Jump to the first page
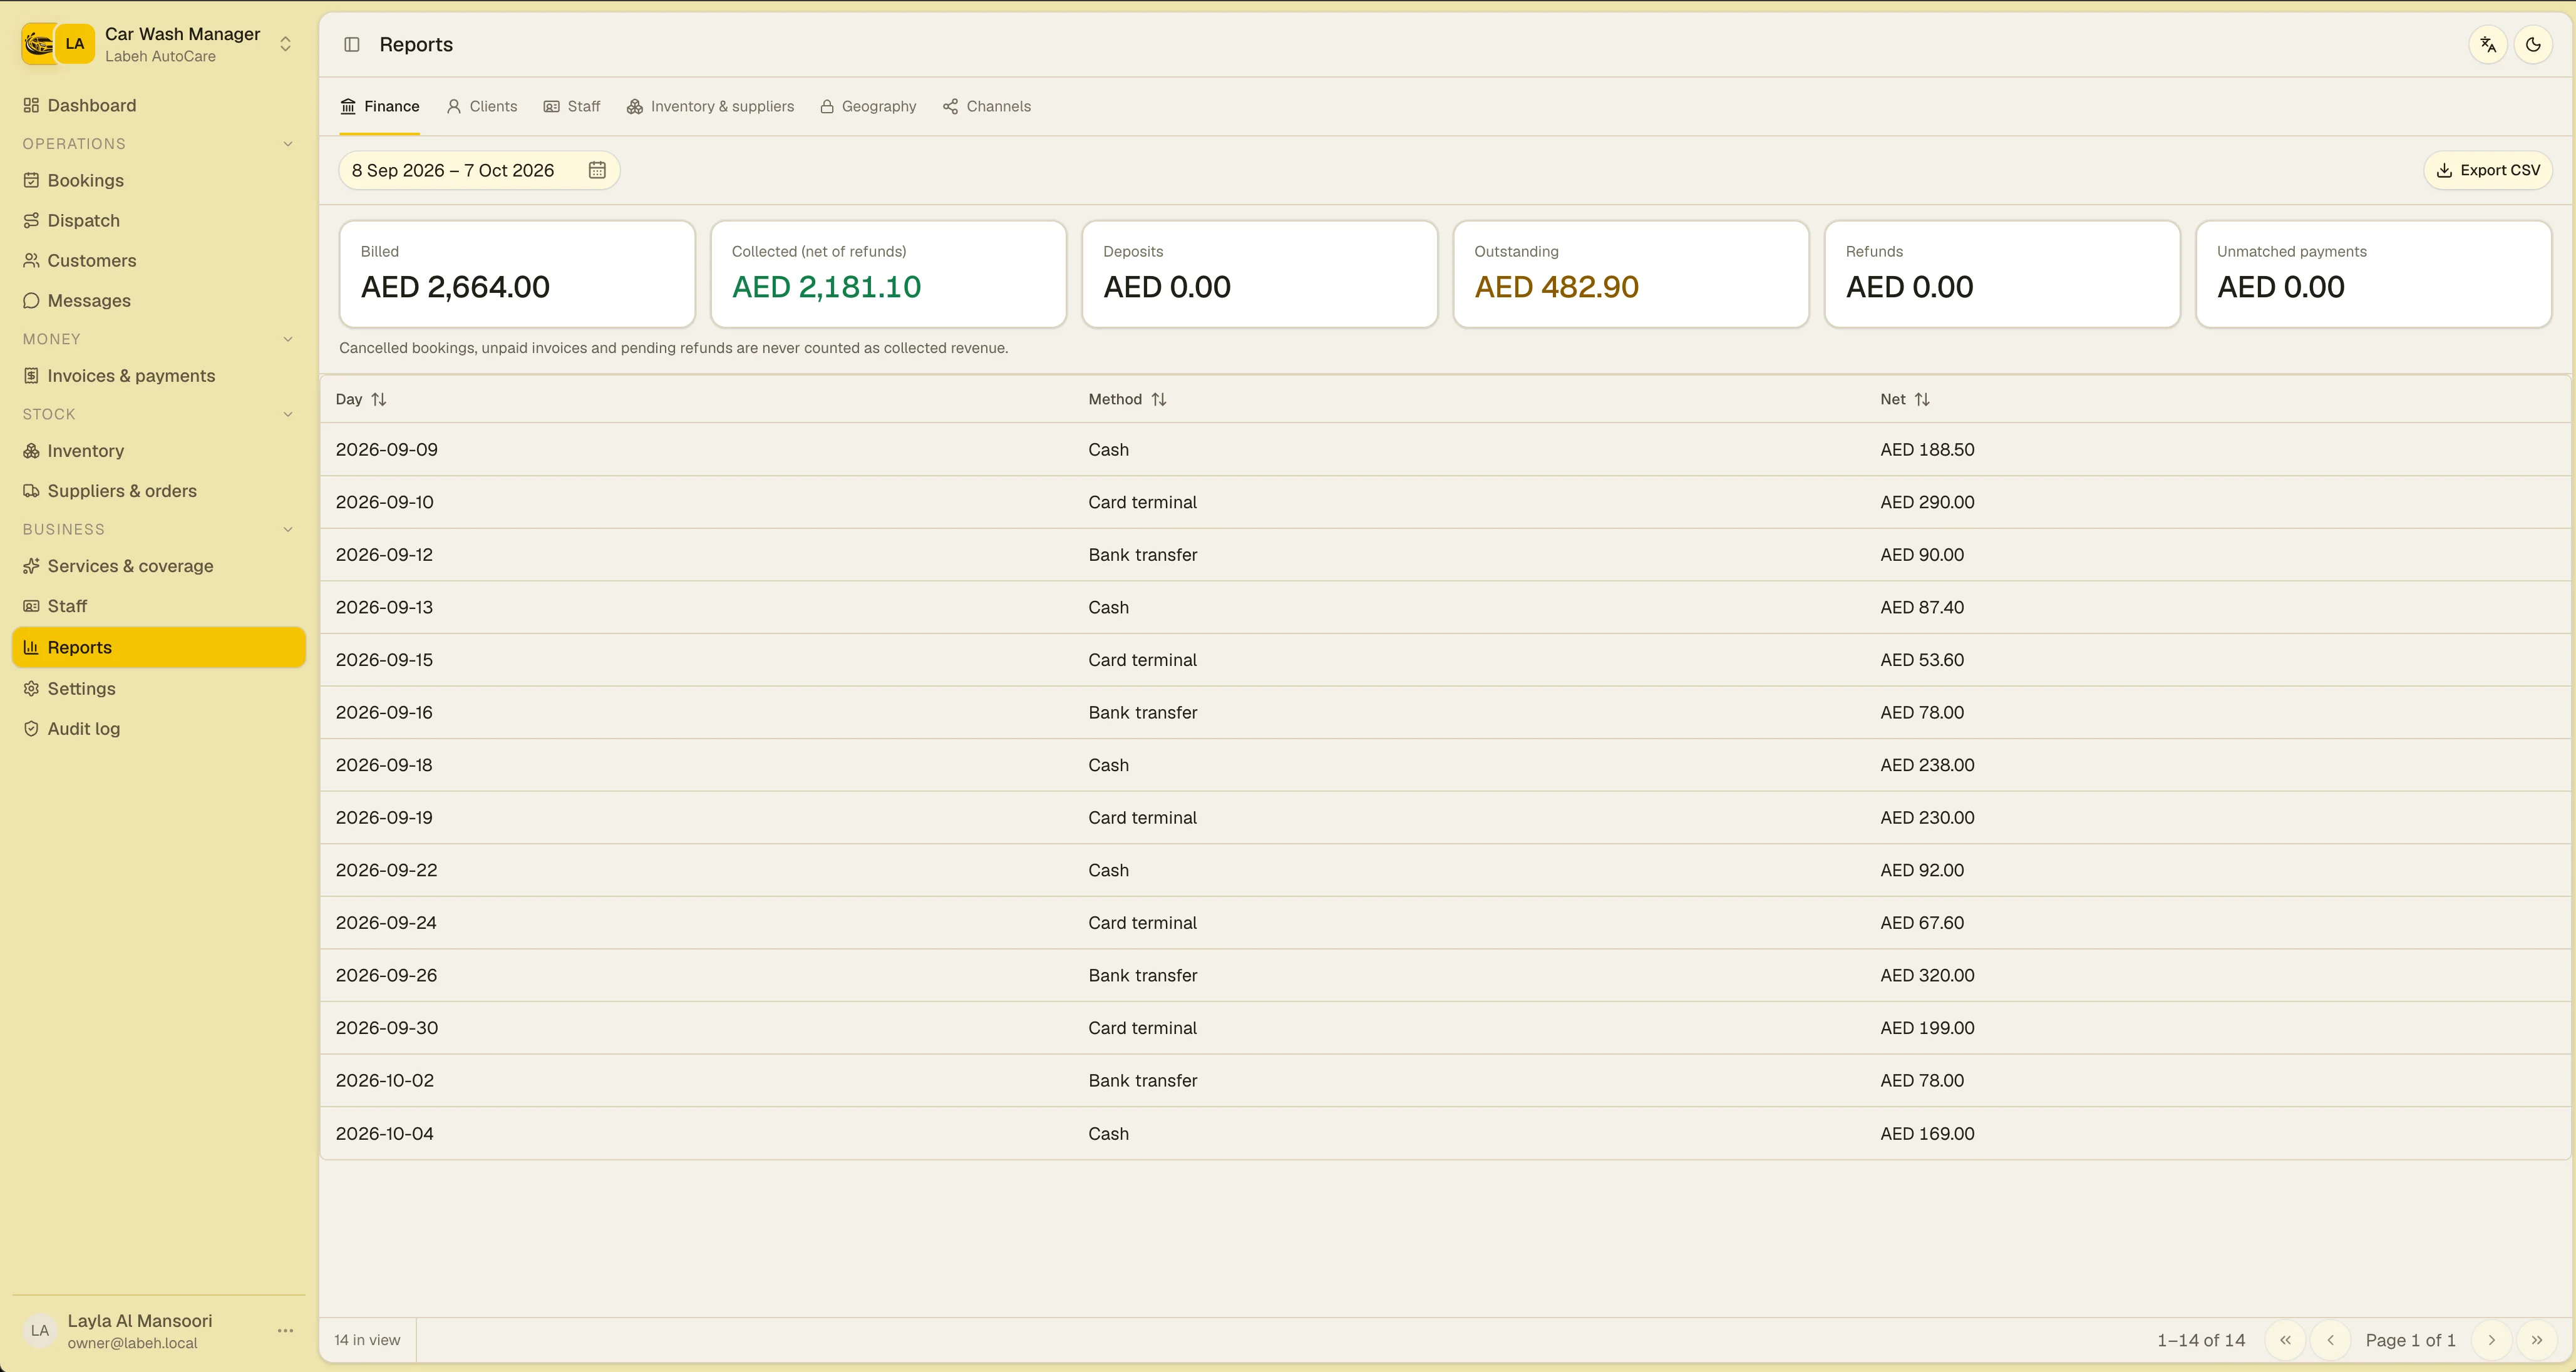This screenshot has width=2576, height=1372. [x=2285, y=1340]
